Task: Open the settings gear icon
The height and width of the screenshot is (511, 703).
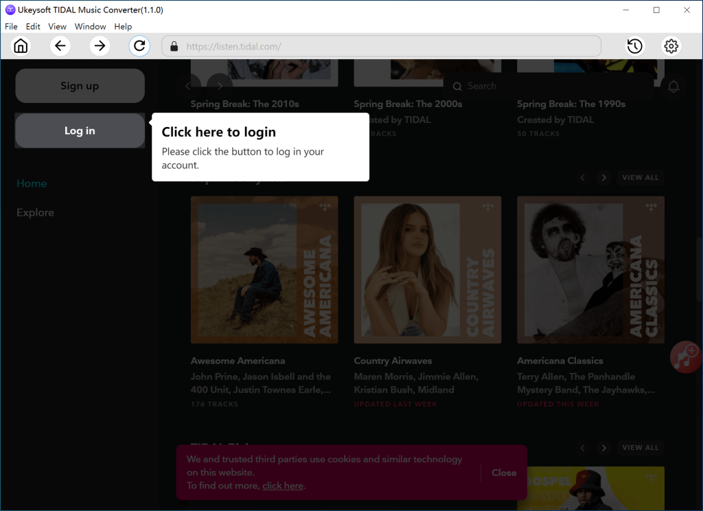Action: tap(671, 45)
